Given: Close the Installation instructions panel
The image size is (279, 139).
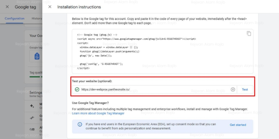Looking at the screenshot, I should tap(50, 7).
